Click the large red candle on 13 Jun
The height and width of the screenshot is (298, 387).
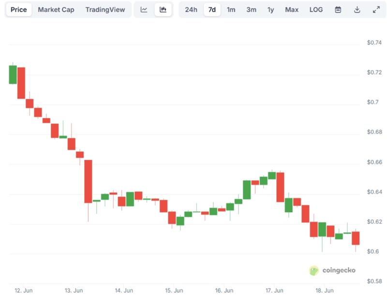click(88, 181)
